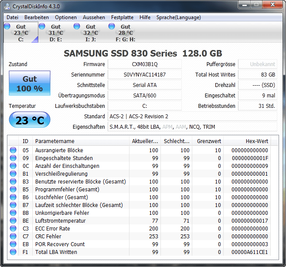Click the Eigenschaften field with S.M.A.R.T.

(x=192, y=127)
